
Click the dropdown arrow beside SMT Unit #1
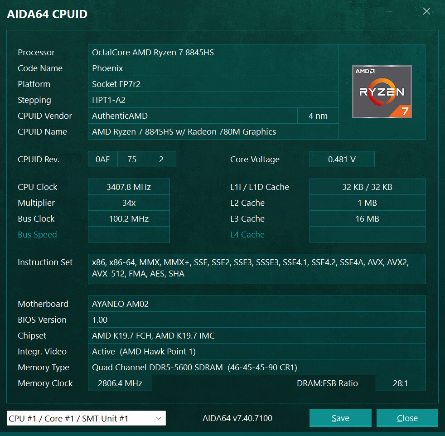tap(158, 418)
